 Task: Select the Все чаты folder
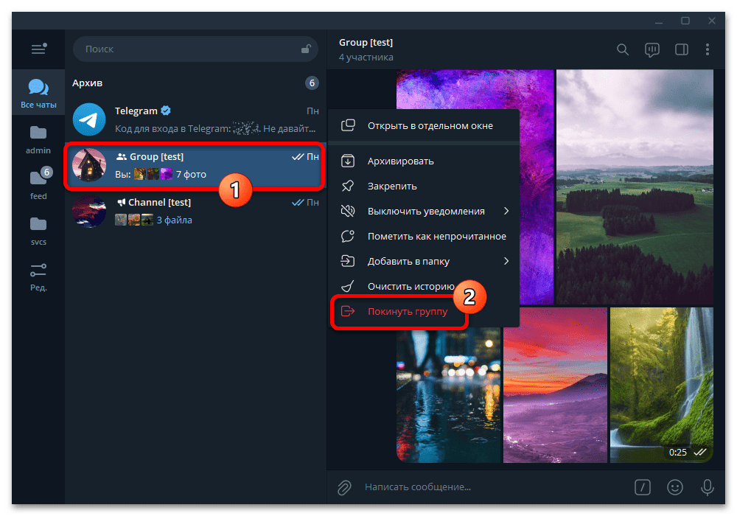coord(38,93)
